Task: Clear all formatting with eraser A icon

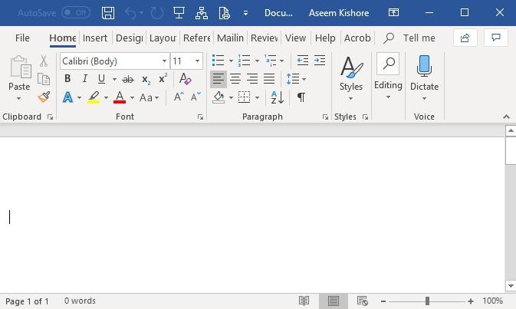Action: (185, 79)
